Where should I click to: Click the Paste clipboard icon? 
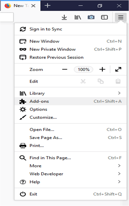click(x=118, y=81)
